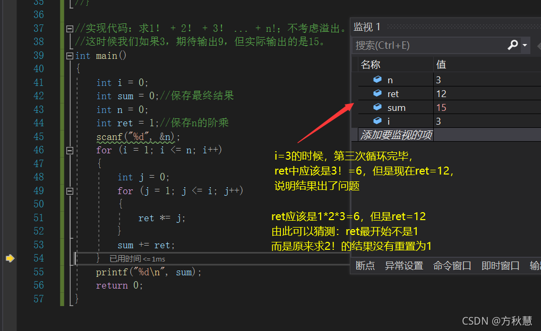Open the search options dropdown arrow
The width and height of the screenshot is (541, 331).
(x=525, y=45)
